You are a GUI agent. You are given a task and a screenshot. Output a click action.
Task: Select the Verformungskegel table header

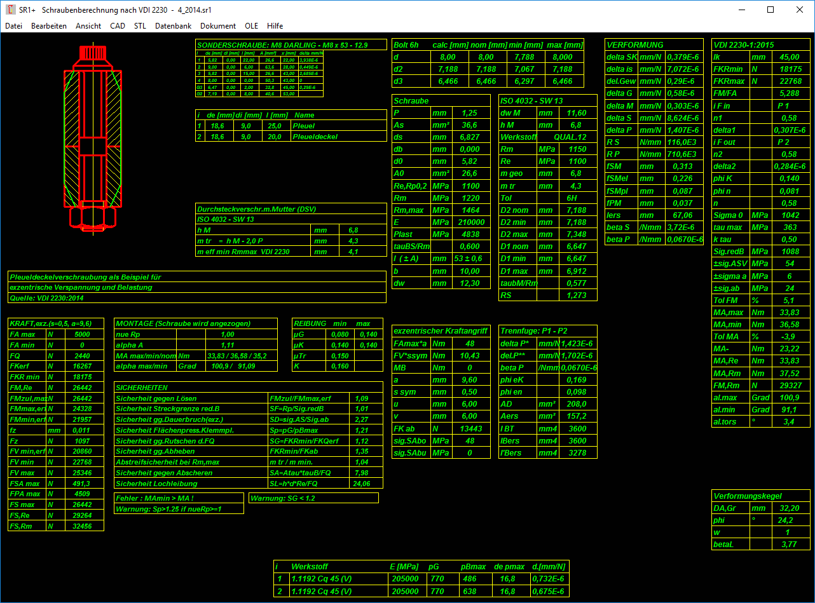click(761, 496)
